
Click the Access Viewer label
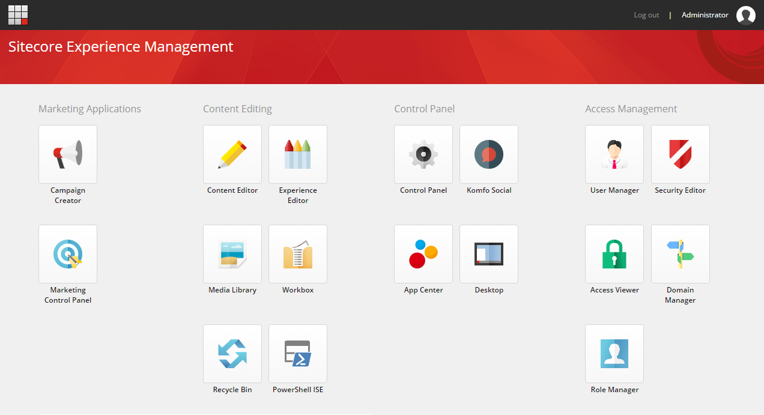(614, 290)
